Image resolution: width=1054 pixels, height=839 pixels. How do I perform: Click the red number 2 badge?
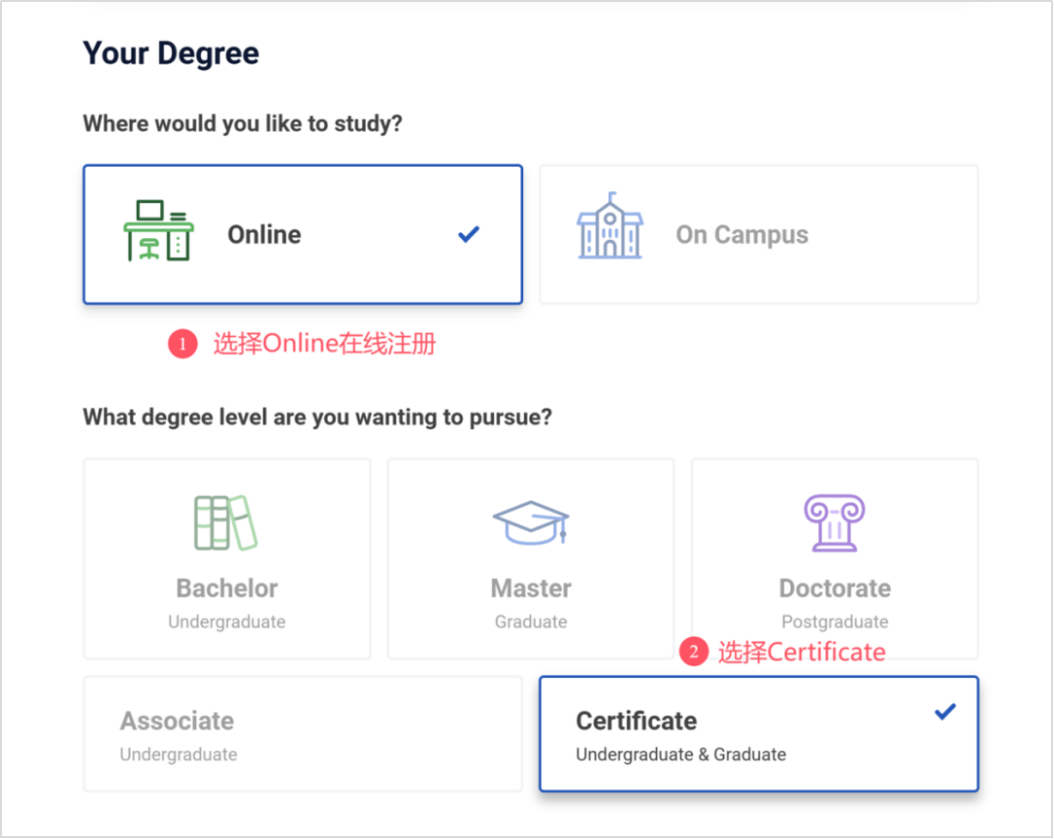[x=693, y=653]
